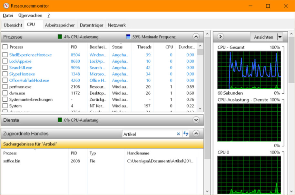Viewport: 295px width, 195px height.
Task: Check the ShellExperienceHost.exe checkbox
Action: 5,55
